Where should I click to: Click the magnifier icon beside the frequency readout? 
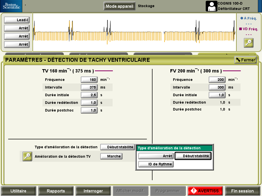[248, 43]
